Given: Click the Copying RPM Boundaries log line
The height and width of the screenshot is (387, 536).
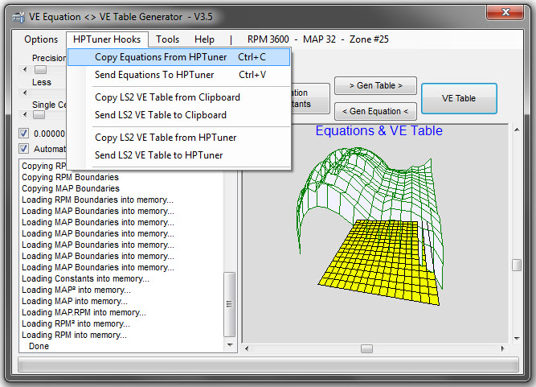Looking at the screenshot, I should coord(70,177).
